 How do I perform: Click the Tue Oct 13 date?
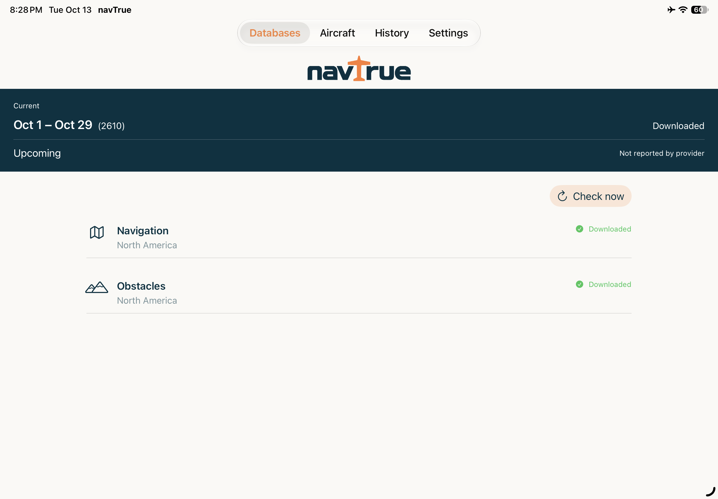70,10
